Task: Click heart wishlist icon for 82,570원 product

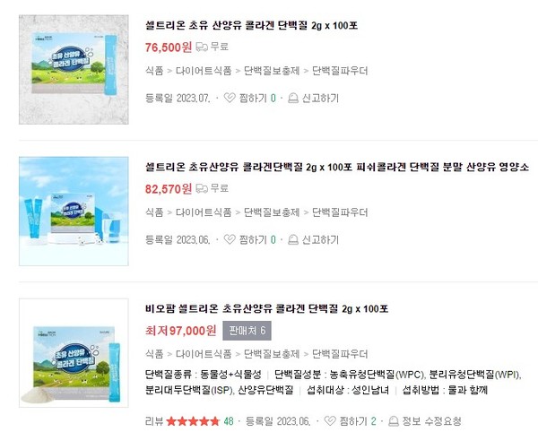Action: pyautogui.click(x=230, y=239)
